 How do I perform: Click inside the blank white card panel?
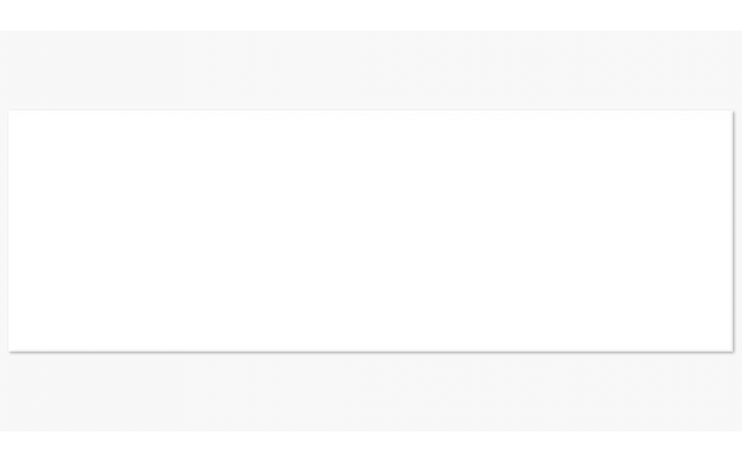(371, 230)
